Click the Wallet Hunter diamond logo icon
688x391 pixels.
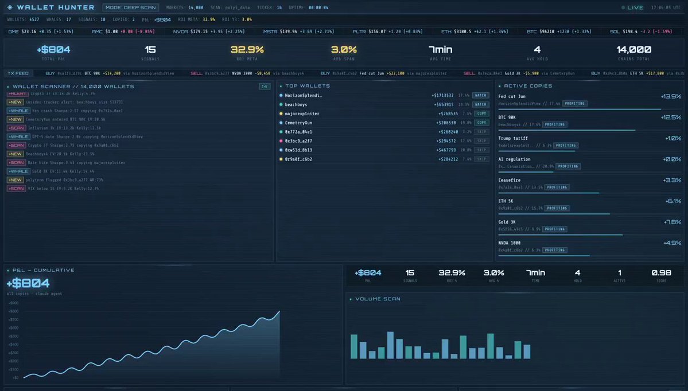click(x=10, y=7)
